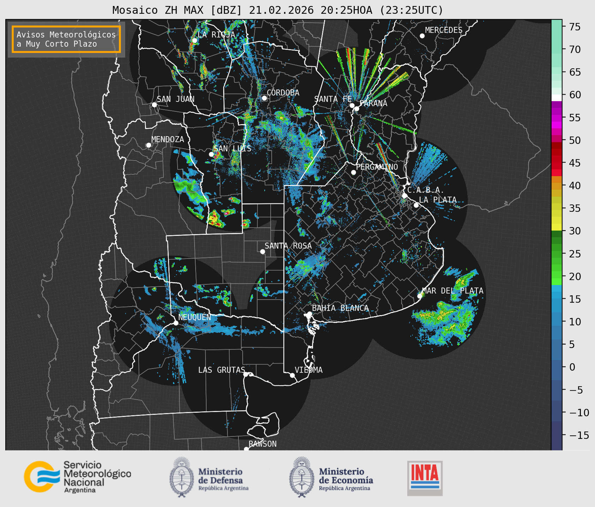The height and width of the screenshot is (507, 595).
Task: Click the Pergamino city marker dot
Action: pyautogui.click(x=353, y=172)
